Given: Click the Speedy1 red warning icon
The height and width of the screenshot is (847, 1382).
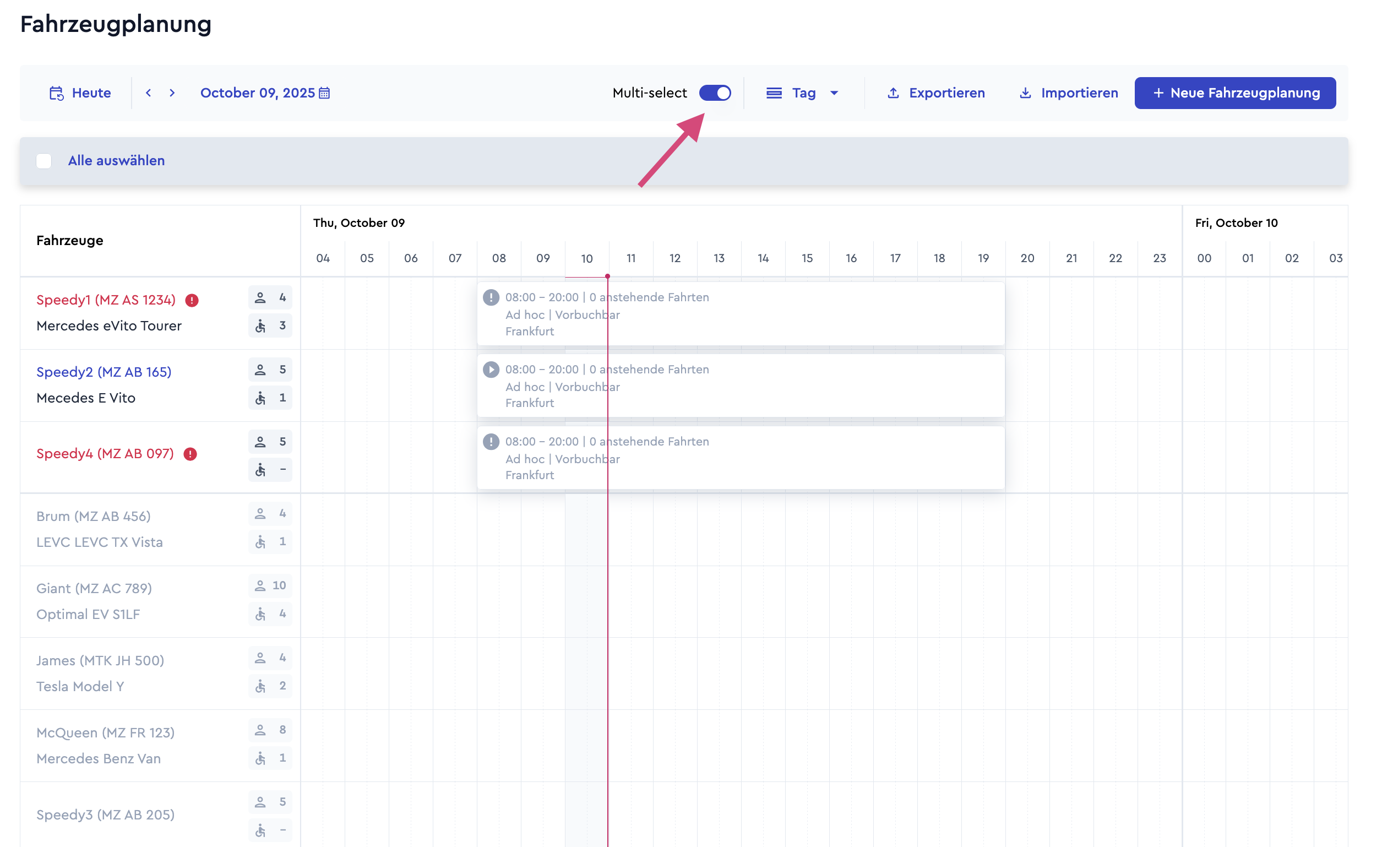Looking at the screenshot, I should (x=192, y=301).
